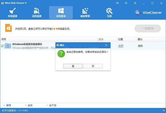Maximize the Wise Disk Cleaner window
The image size is (166, 113).
pyautogui.click(x=152, y=3)
